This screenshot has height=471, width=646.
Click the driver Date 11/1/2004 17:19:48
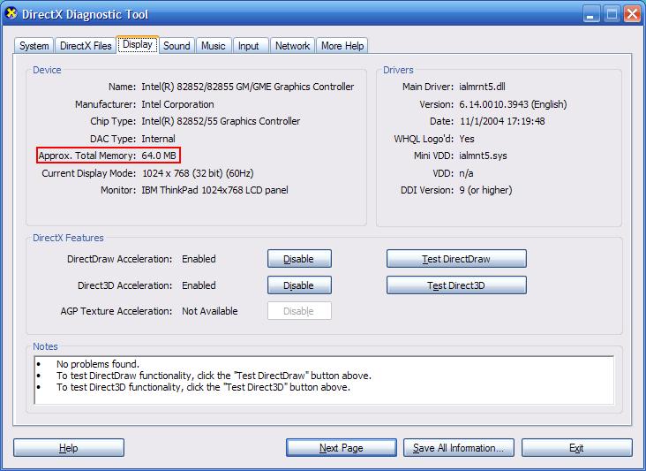tap(502, 121)
